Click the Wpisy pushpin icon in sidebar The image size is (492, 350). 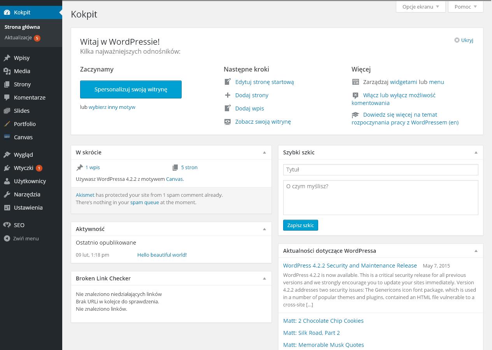click(7, 58)
